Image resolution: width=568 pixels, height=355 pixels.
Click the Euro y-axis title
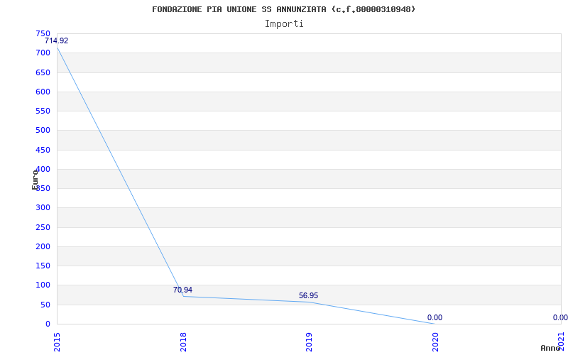tap(35, 180)
